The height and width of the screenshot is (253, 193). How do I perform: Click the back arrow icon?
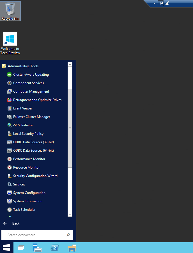[5, 223]
